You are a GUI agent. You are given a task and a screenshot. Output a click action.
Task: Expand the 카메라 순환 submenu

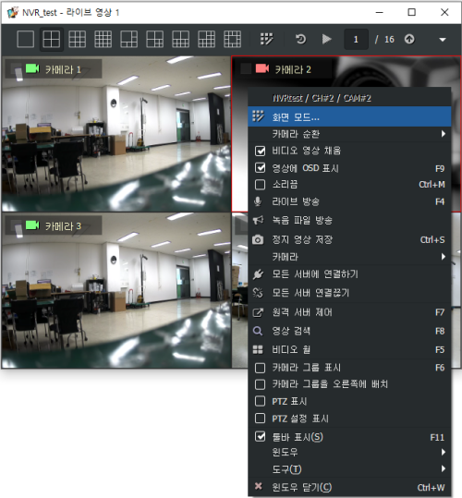click(349, 134)
